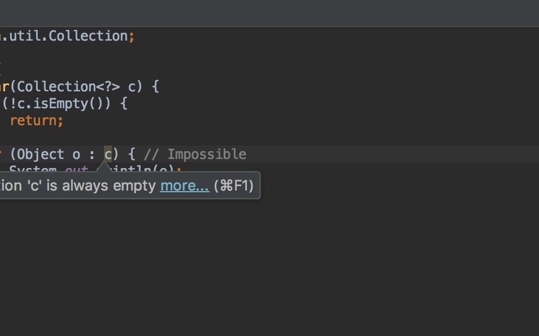This screenshot has height=336, width=539.
Task: Click the "Collection<?>" parameter type
Action: (x=68, y=87)
